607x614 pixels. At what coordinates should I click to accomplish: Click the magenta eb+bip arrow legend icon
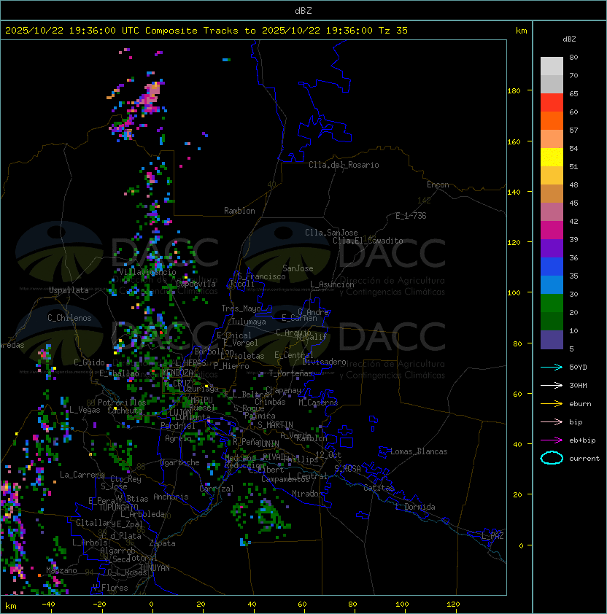point(552,440)
